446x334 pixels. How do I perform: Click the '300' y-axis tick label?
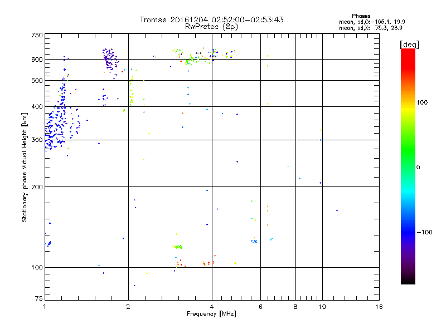point(37,140)
